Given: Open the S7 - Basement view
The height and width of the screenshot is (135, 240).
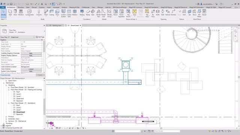Looking at the screenshot, I should (18, 114).
